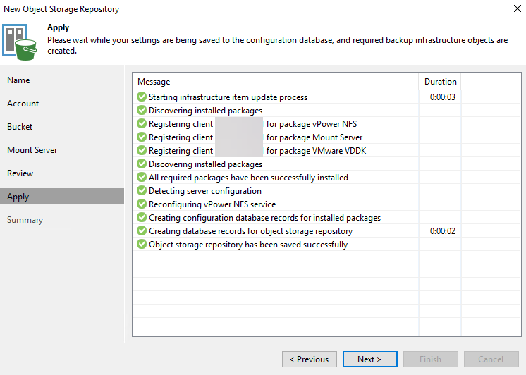Click the Duration column header
Viewport: 526px width, 375px height.
pos(440,82)
